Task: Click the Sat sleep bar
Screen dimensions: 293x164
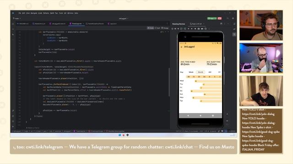Action: (206, 91)
